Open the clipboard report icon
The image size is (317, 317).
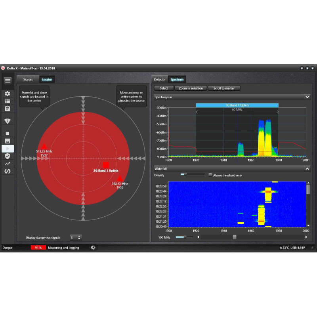(x=8, y=109)
